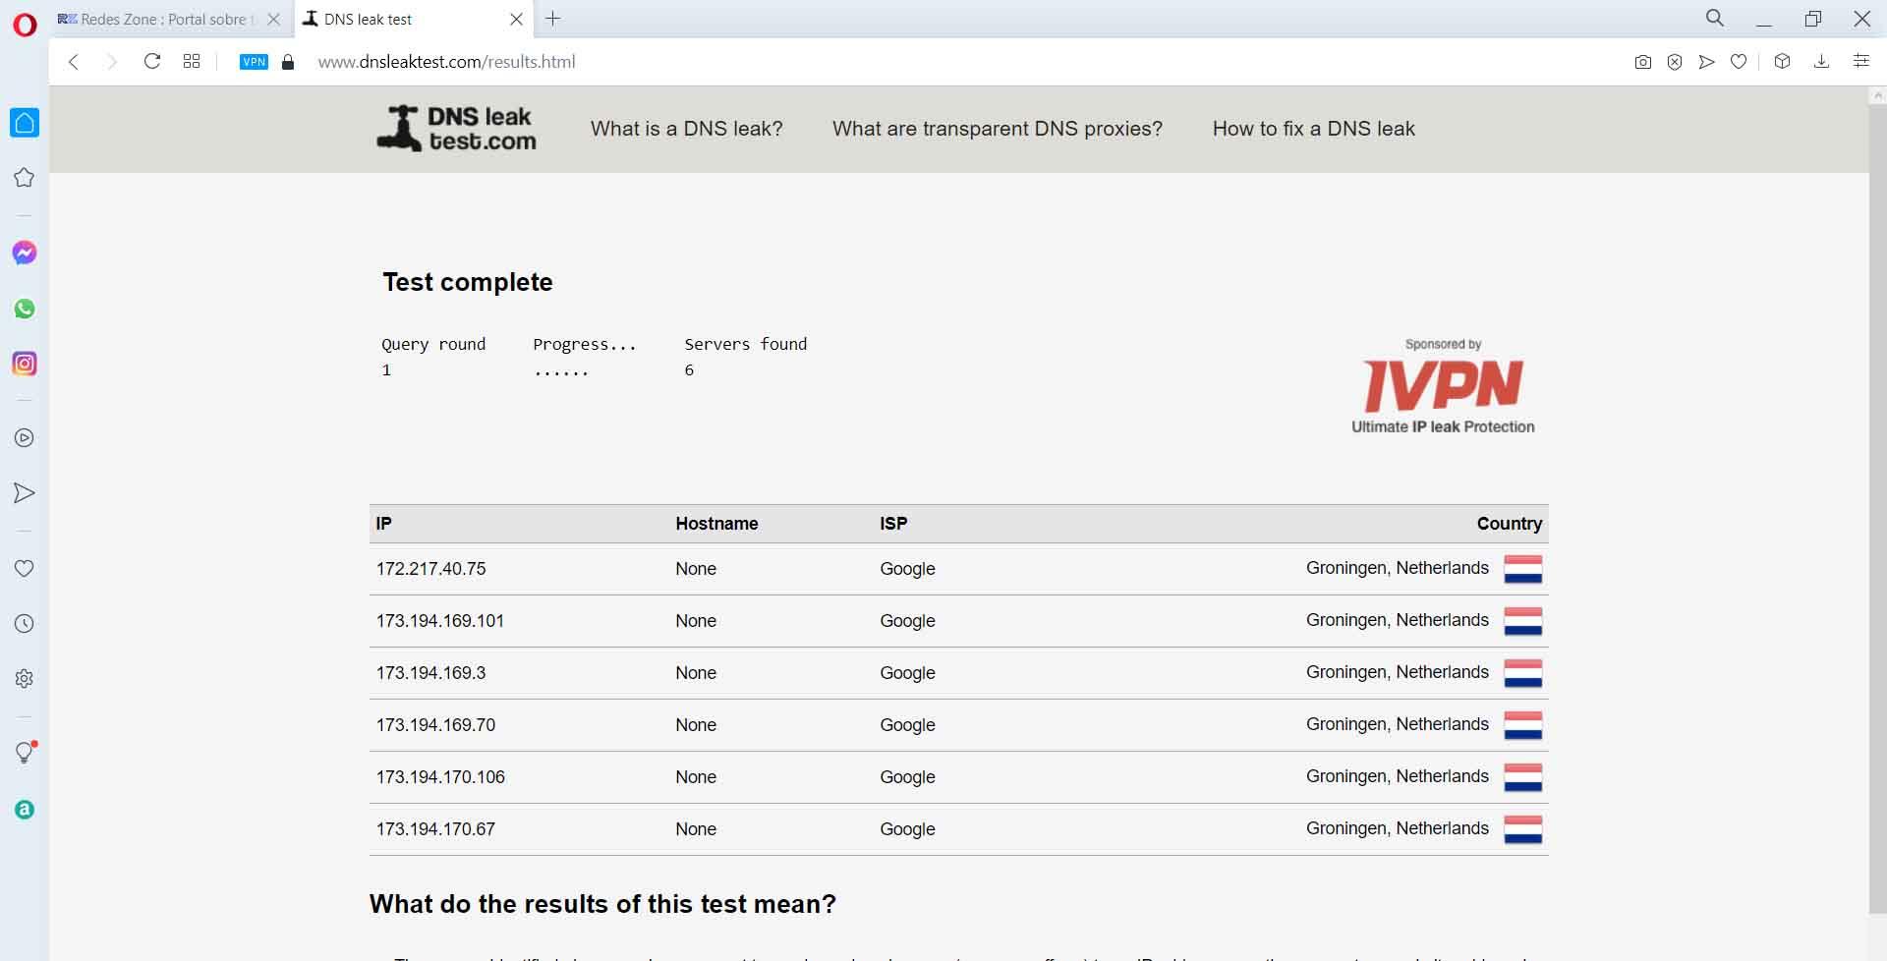Close the Redes Zone tab

pos(274,19)
